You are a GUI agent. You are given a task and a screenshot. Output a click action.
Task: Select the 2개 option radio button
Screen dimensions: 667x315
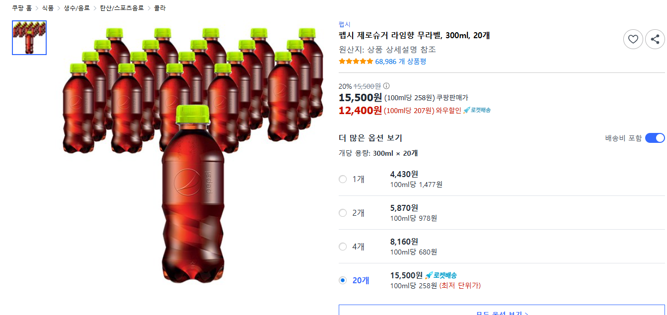tap(343, 213)
